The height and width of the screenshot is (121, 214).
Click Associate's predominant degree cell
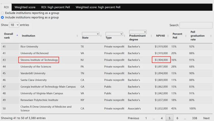point(134,109)
